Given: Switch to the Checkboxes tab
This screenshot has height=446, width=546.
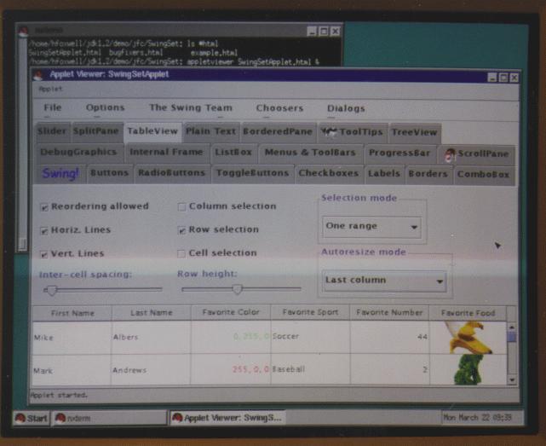Looking at the screenshot, I should (x=328, y=174).
